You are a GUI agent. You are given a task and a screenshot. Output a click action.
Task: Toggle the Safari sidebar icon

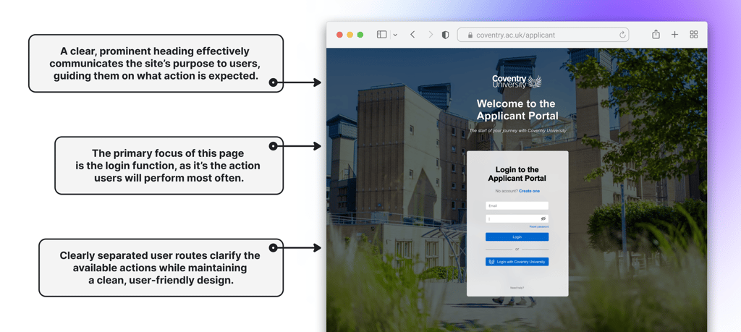point(382,35)
